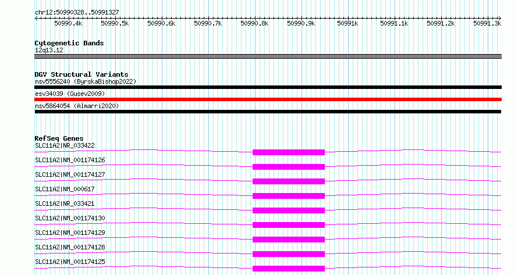Viewport: 518px width, 275px height.
Task: Open the DGV Structural Variants track title
Action: [x=81, y=74]
